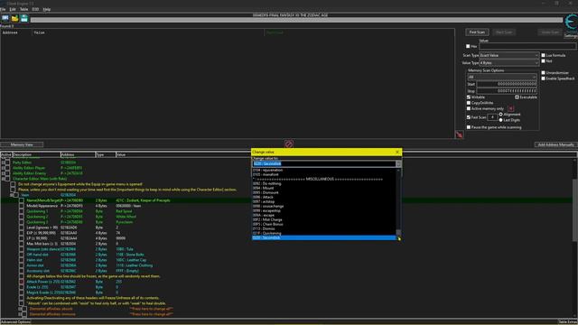
Task: Open the File menu
Action: (3, 9)
